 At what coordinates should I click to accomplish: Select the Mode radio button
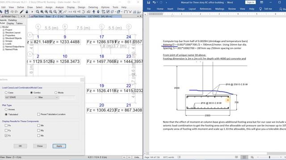point(56,92)
